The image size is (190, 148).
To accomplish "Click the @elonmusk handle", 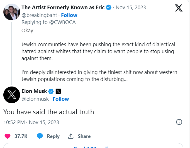I will pyautogui.click(x=35, y=99).
